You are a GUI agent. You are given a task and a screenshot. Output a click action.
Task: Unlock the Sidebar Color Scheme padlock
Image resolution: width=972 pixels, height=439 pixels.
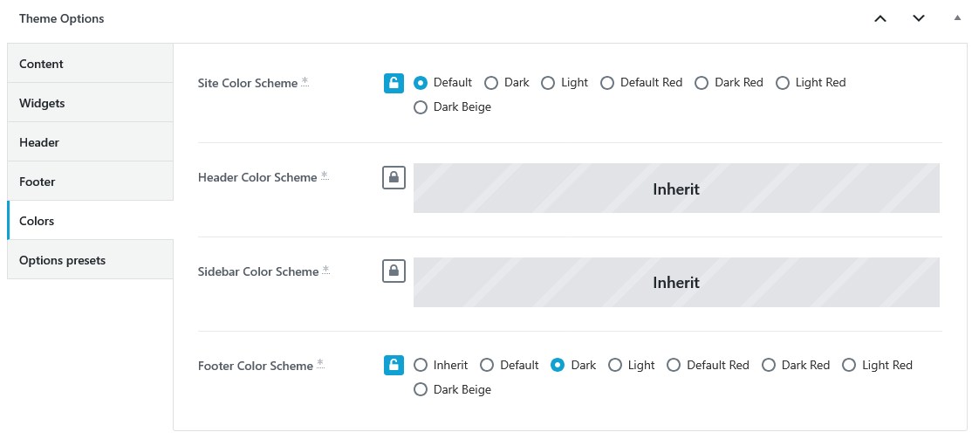tap(394, 271)
